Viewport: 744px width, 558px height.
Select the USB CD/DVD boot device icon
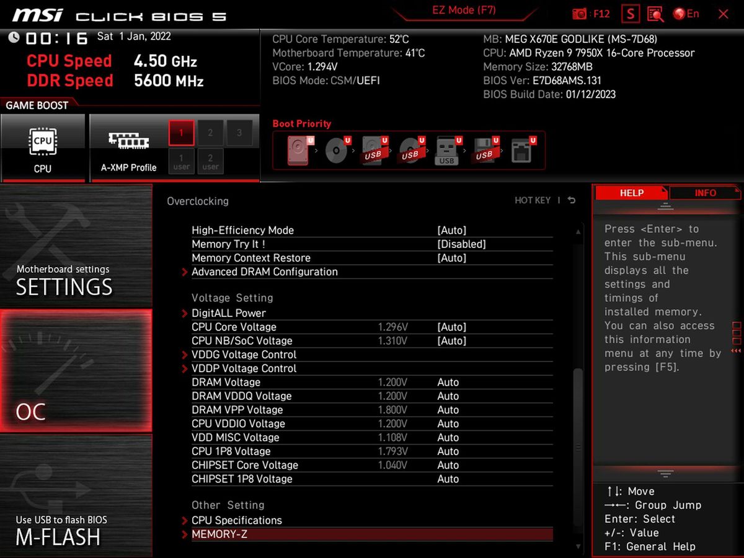click(x=412, y=150)
